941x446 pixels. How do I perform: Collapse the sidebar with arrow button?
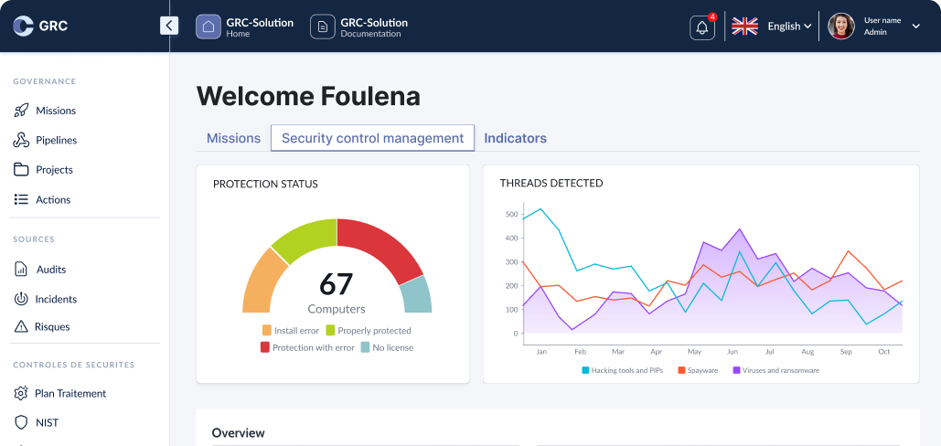click(169, 26)
